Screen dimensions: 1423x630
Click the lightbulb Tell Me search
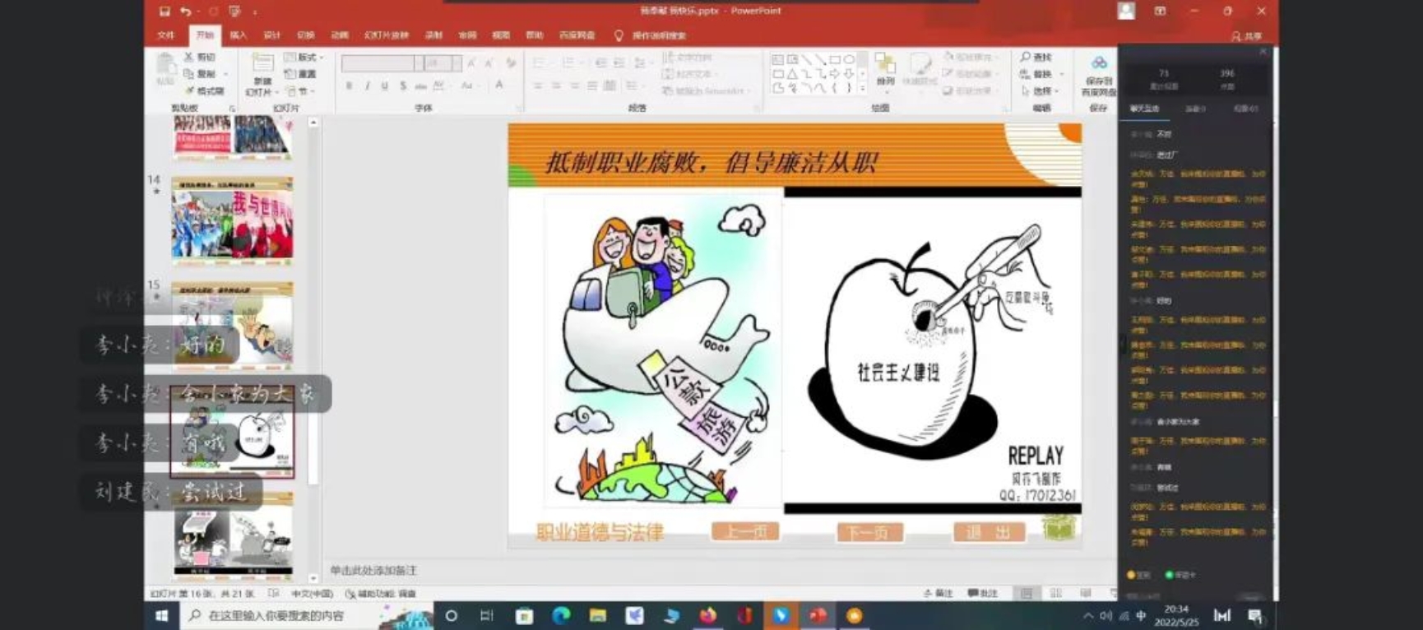(619, 35)
